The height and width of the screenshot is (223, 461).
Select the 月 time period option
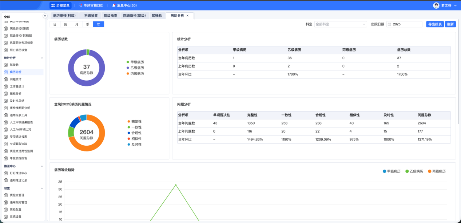[76, 24]
